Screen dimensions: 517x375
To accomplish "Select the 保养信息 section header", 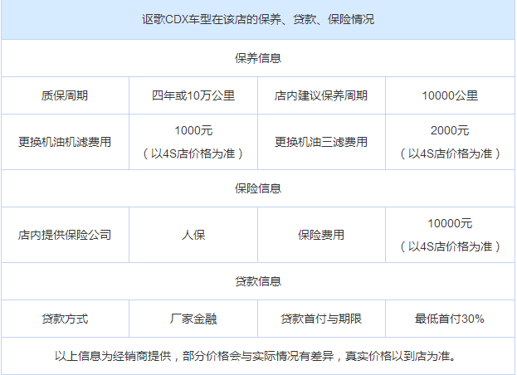I will 258,58.
